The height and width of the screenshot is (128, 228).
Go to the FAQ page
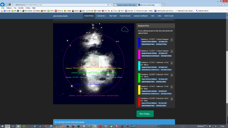point(153,16)
